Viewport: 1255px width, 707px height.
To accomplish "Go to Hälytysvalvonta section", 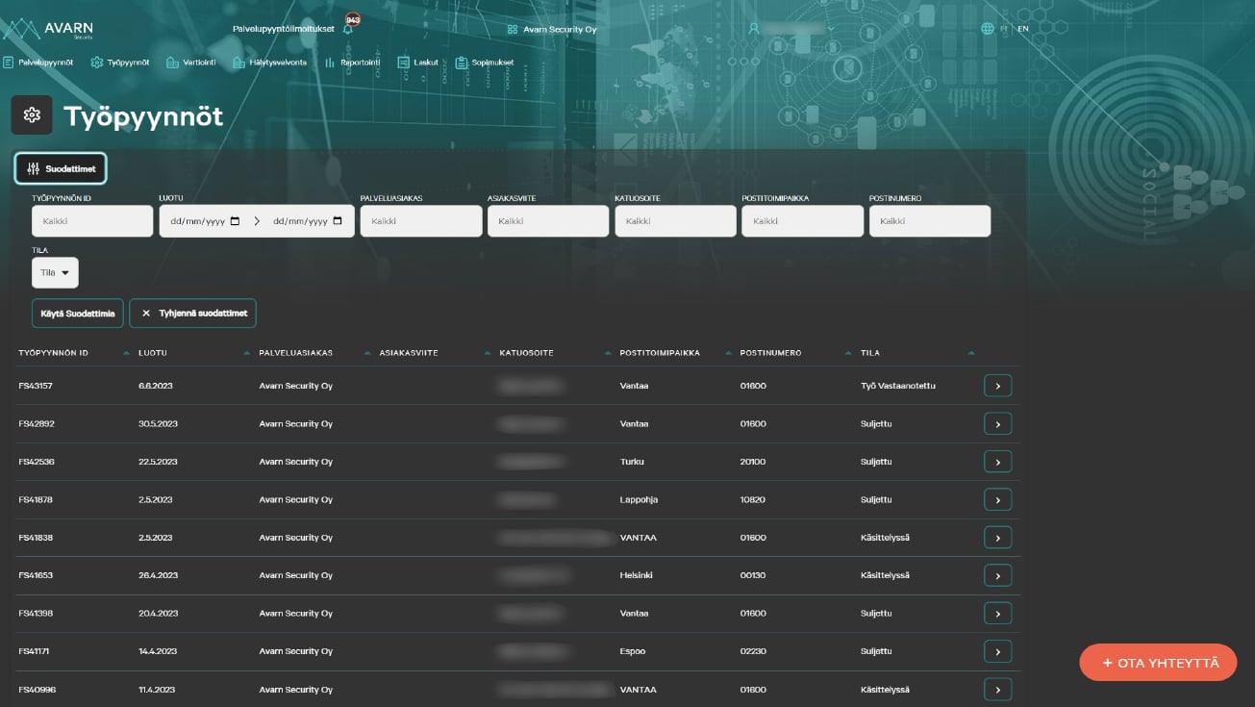I will click(270, 63).
